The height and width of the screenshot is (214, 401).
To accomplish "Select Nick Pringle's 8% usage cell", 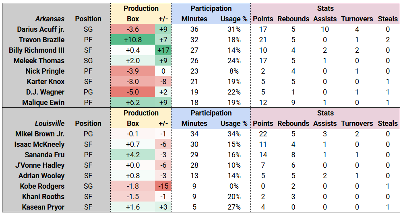I will (x=235, y=71).
